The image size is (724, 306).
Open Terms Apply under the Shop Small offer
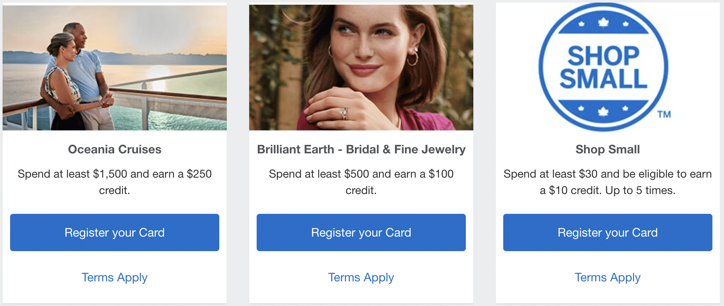[x=608, y=277]
